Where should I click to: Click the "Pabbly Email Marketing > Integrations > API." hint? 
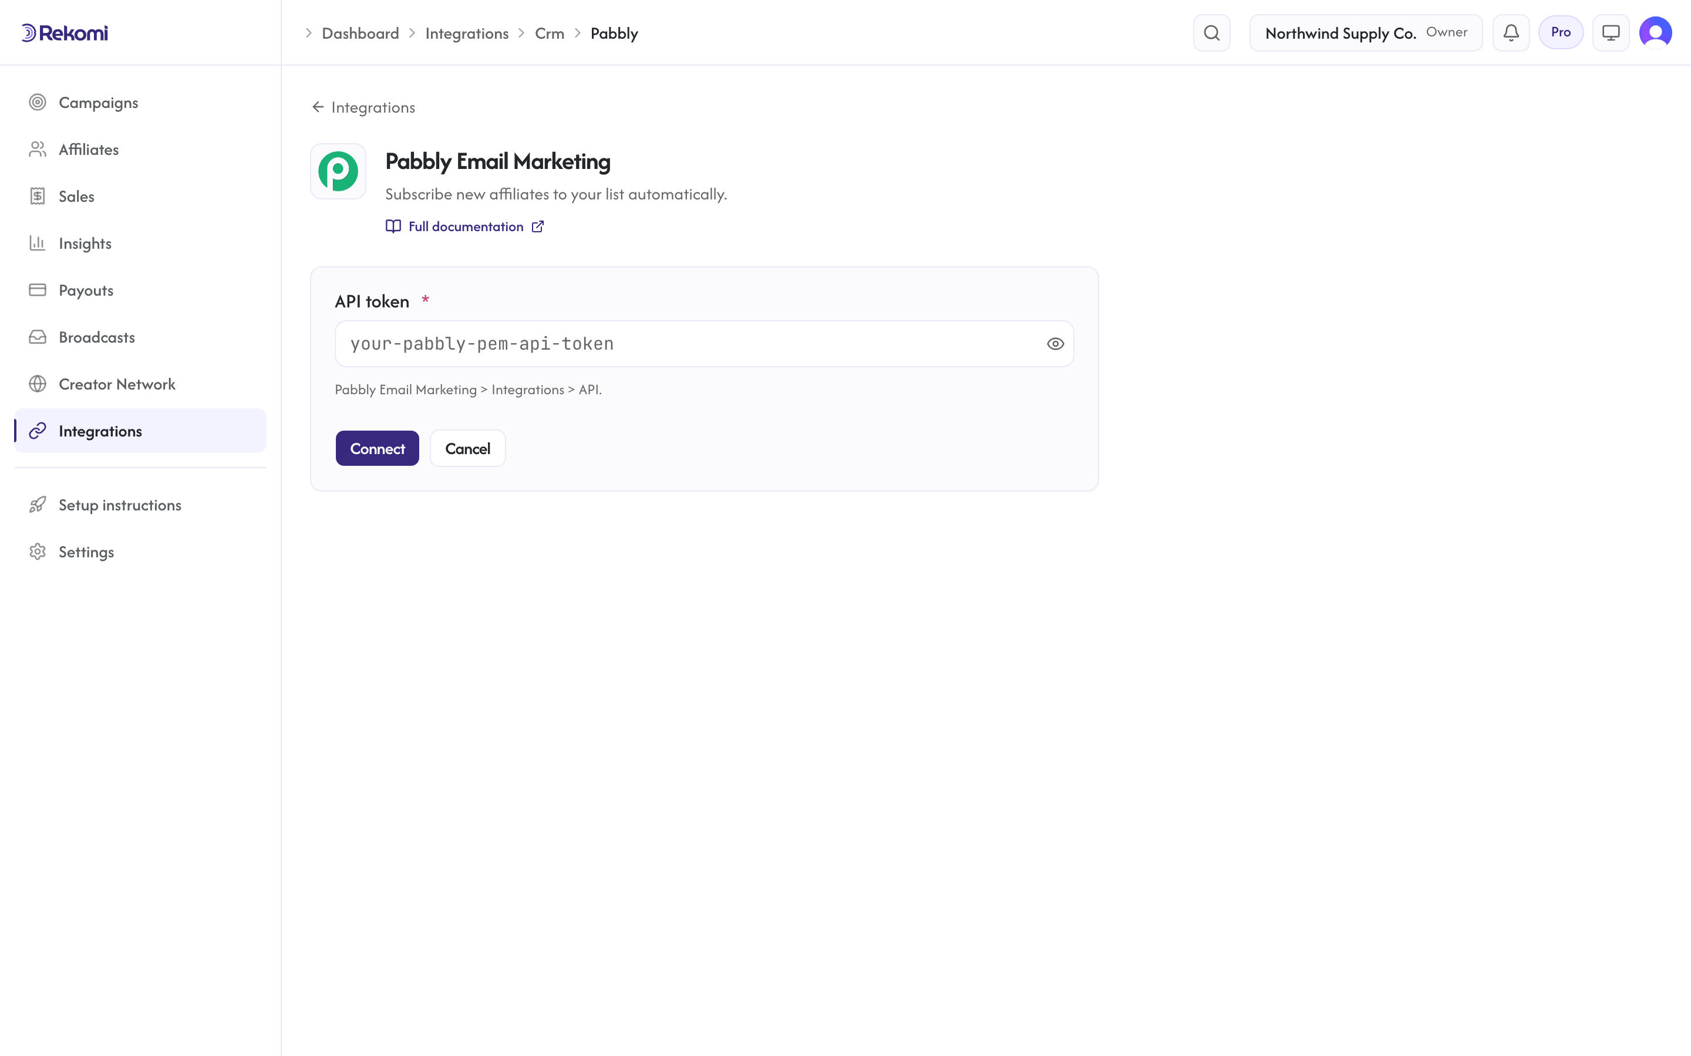(x=468, y=390)
